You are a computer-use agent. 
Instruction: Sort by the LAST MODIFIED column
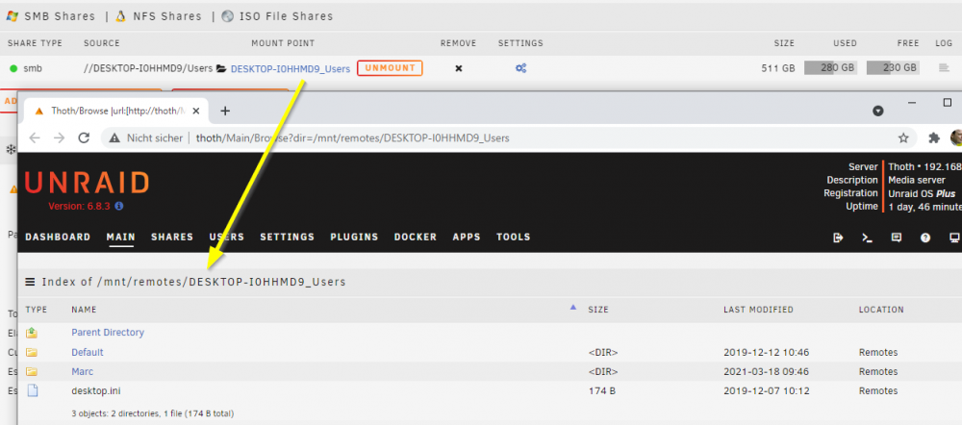click(758, 310)
